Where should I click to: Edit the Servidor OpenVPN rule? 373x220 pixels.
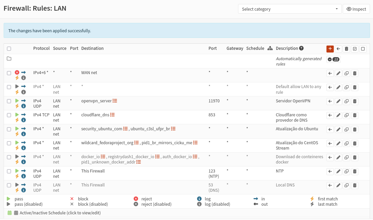click(338, 101)
